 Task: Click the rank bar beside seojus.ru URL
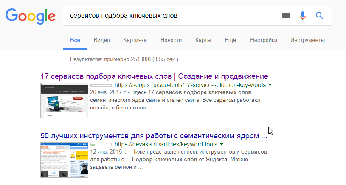tap(101, 85)
